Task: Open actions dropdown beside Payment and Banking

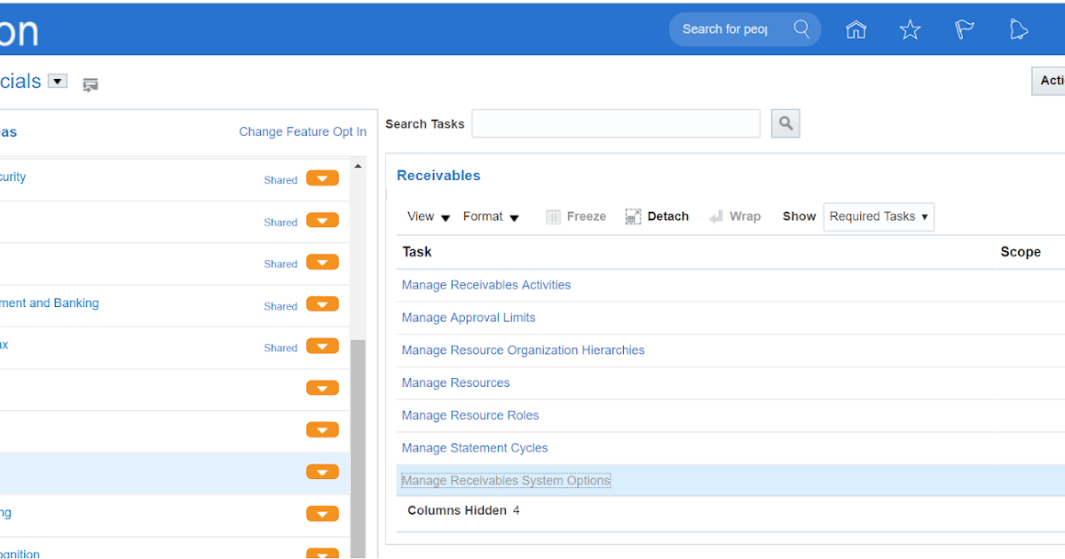Action: pos(322,305)
